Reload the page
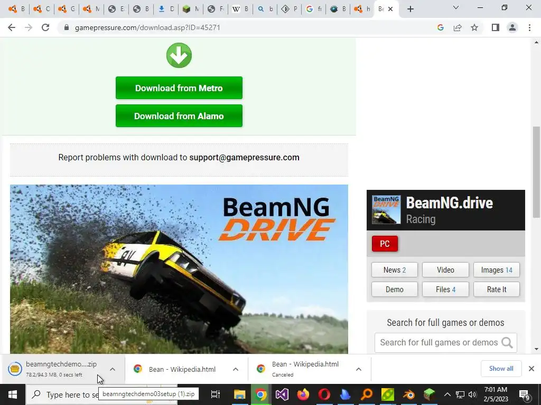541x405 pixels. pos(45,27)
